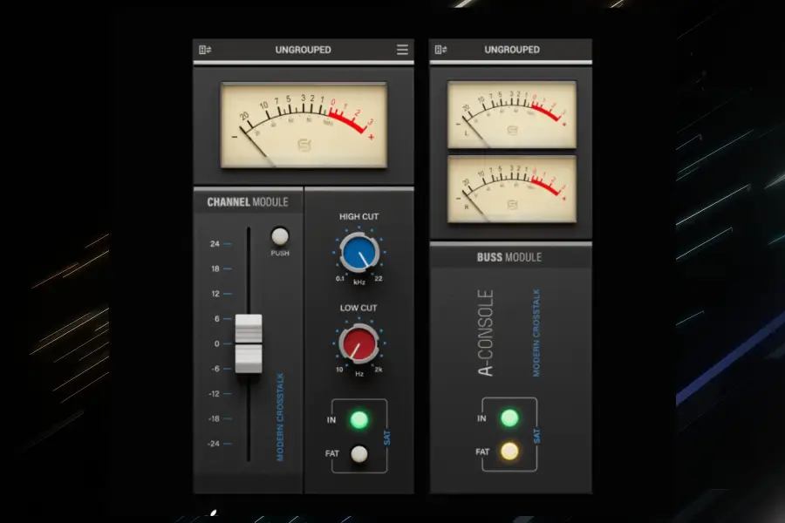Screen dimensions: 785x523
Task: Click the -18 mark on fader scale
Action: [214, 418]
